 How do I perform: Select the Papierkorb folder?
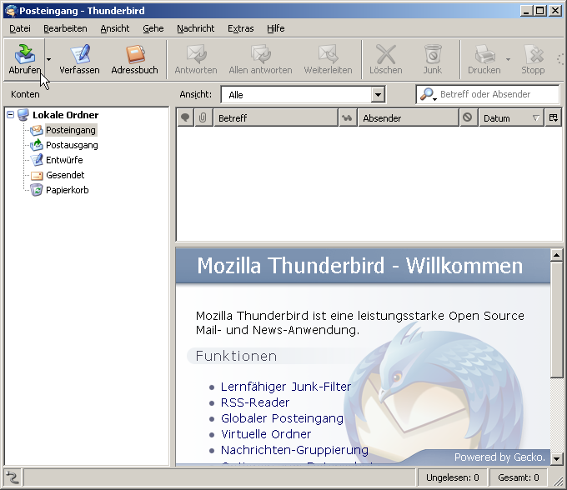pos(68,190)
